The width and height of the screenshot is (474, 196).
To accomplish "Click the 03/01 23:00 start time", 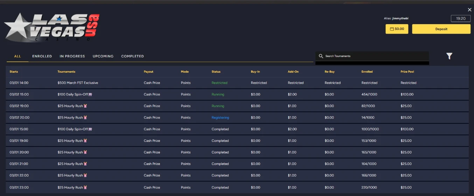I will point(19,187).
